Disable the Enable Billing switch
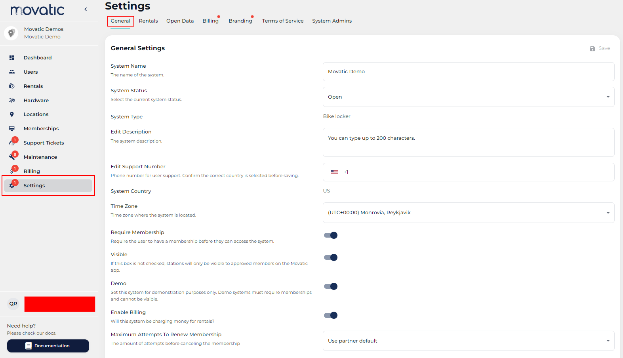 coord(331,315)
